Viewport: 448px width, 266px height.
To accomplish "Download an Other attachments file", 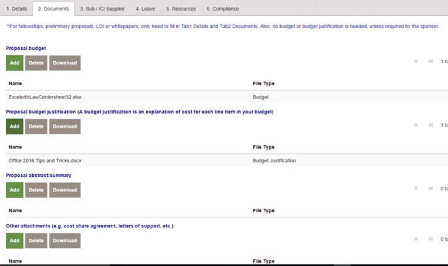I will point(65,241).
